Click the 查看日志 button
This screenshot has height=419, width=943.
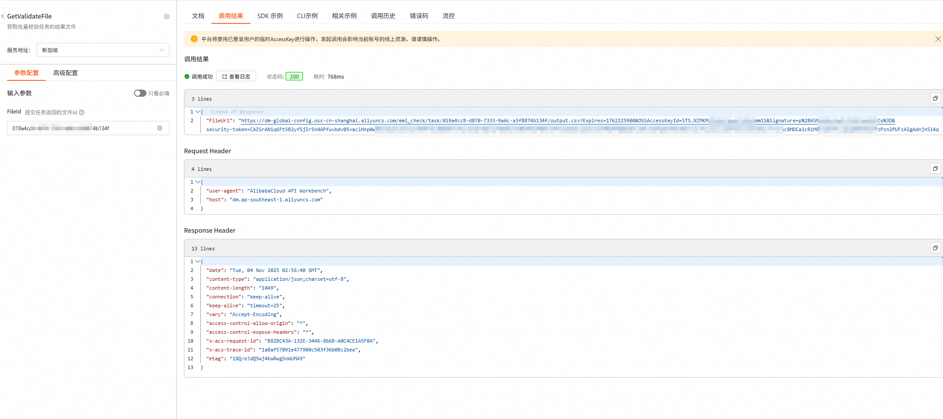pyautogui.click(x=236, y=76)
